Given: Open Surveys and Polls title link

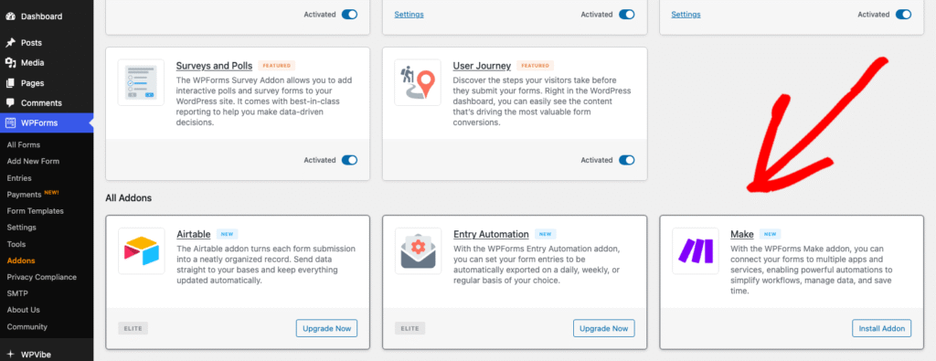Looking at the screenshot, I should pos(214,66).
